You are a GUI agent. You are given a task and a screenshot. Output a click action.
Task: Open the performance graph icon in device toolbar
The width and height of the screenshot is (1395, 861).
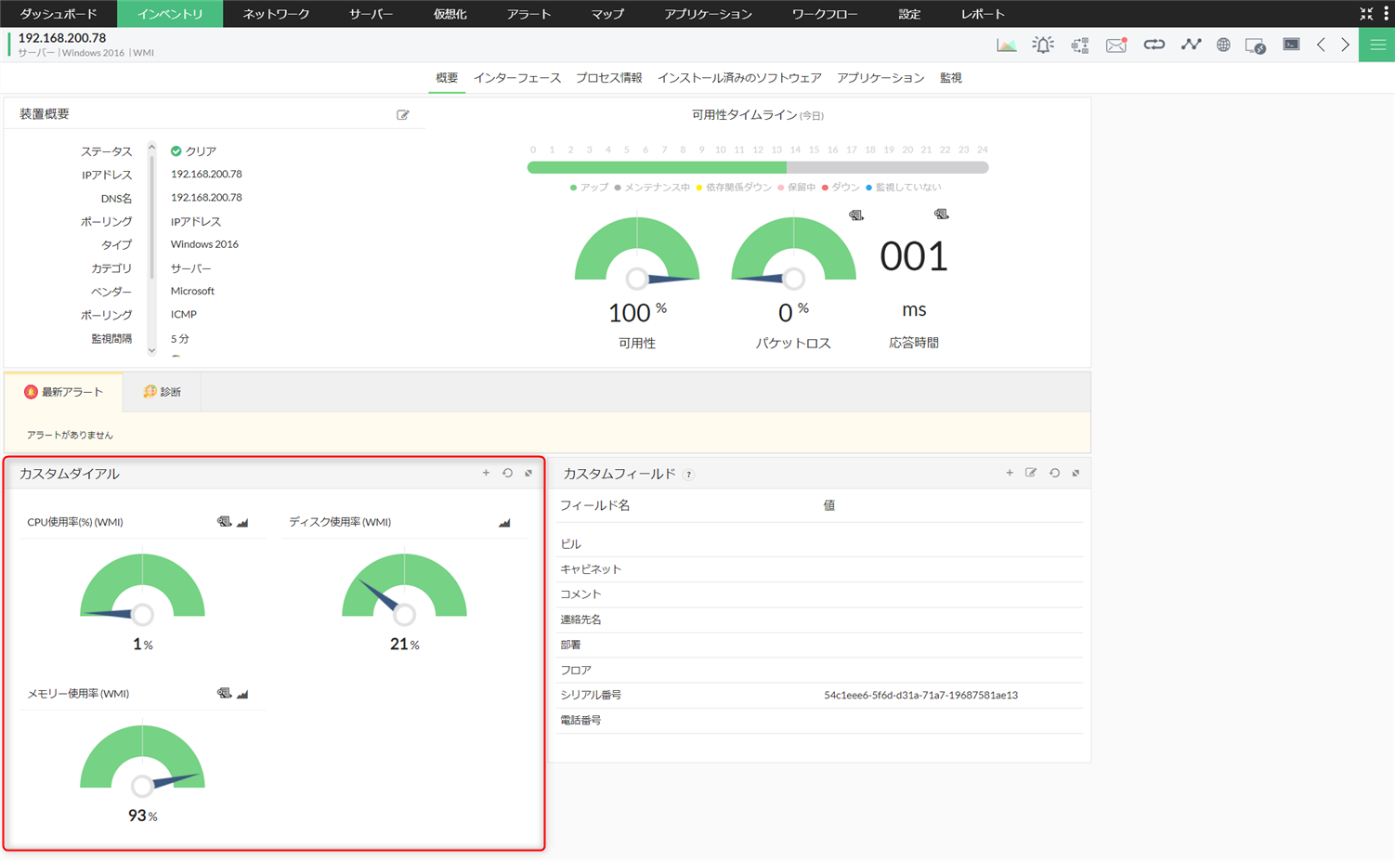coord(1006,45)
